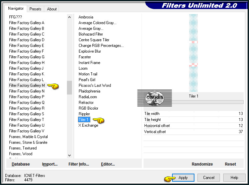Select the FFG??? category
The height and width of the screenshot is (185, 249).
click(15, 17)
